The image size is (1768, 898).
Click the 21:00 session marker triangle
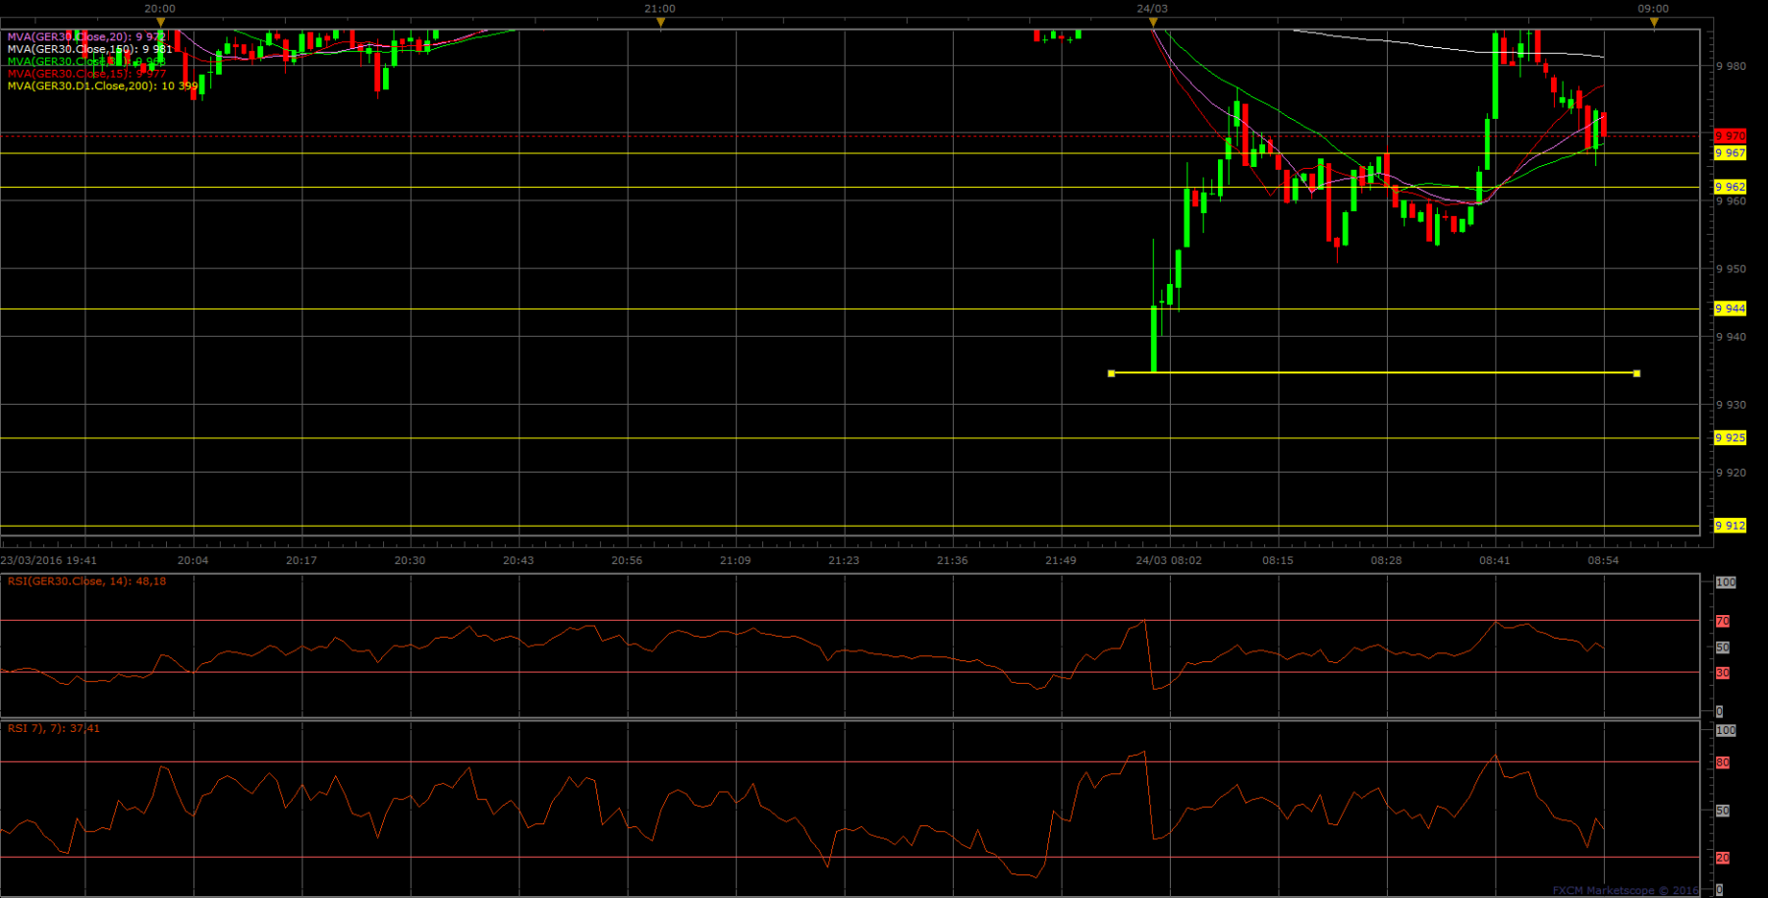tap(660, 22)
